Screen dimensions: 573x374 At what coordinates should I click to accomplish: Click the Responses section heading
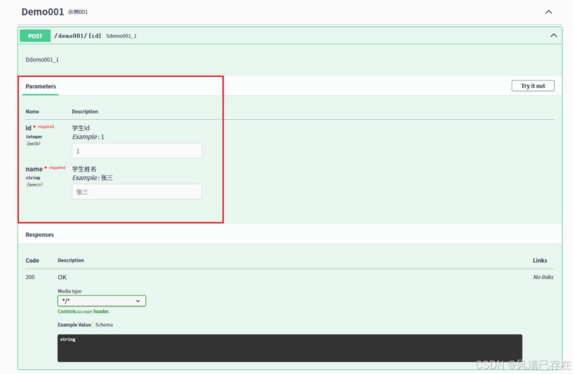click(x=40, y=235)
